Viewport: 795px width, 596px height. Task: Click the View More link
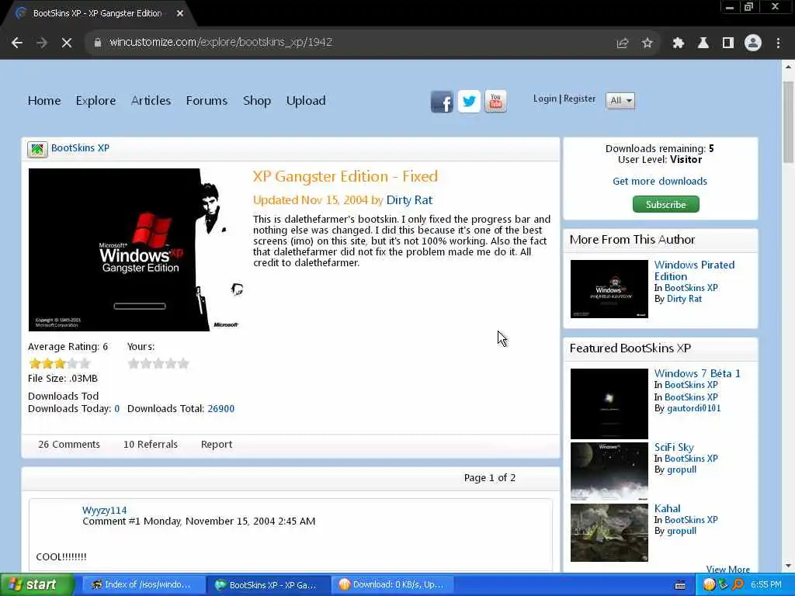pos(727,569)
